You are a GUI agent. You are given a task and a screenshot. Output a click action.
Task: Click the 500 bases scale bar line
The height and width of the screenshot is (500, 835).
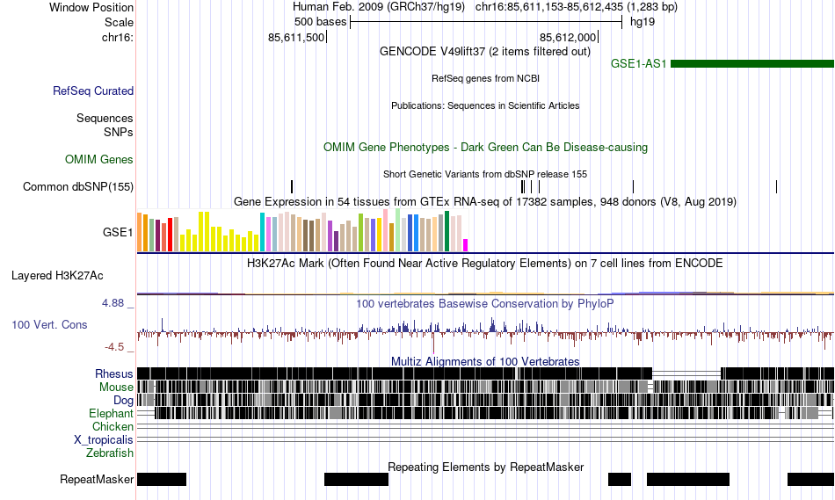pos(486,22)
